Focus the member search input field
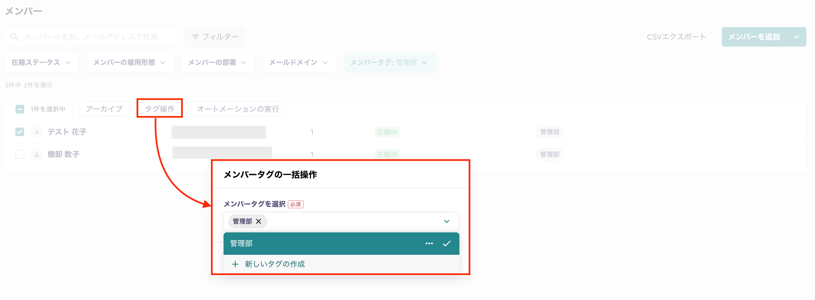 click(x=90, y=37)
